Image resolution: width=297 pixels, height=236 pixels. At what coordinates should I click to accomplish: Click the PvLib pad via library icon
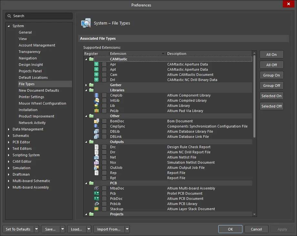point(97,111)
